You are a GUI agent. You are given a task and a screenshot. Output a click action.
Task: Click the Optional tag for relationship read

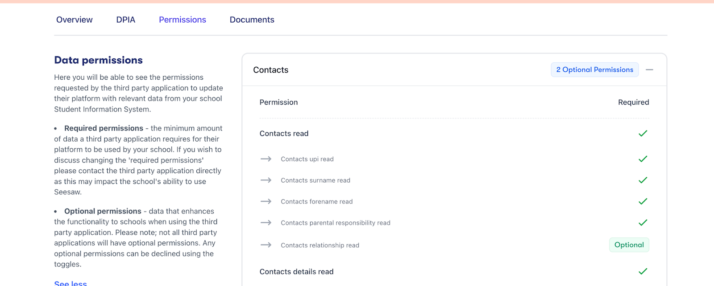(629, 245)
